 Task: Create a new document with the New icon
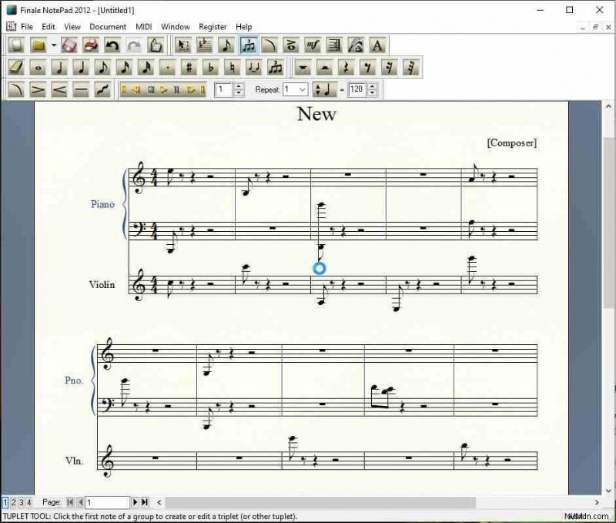point(16,45)
